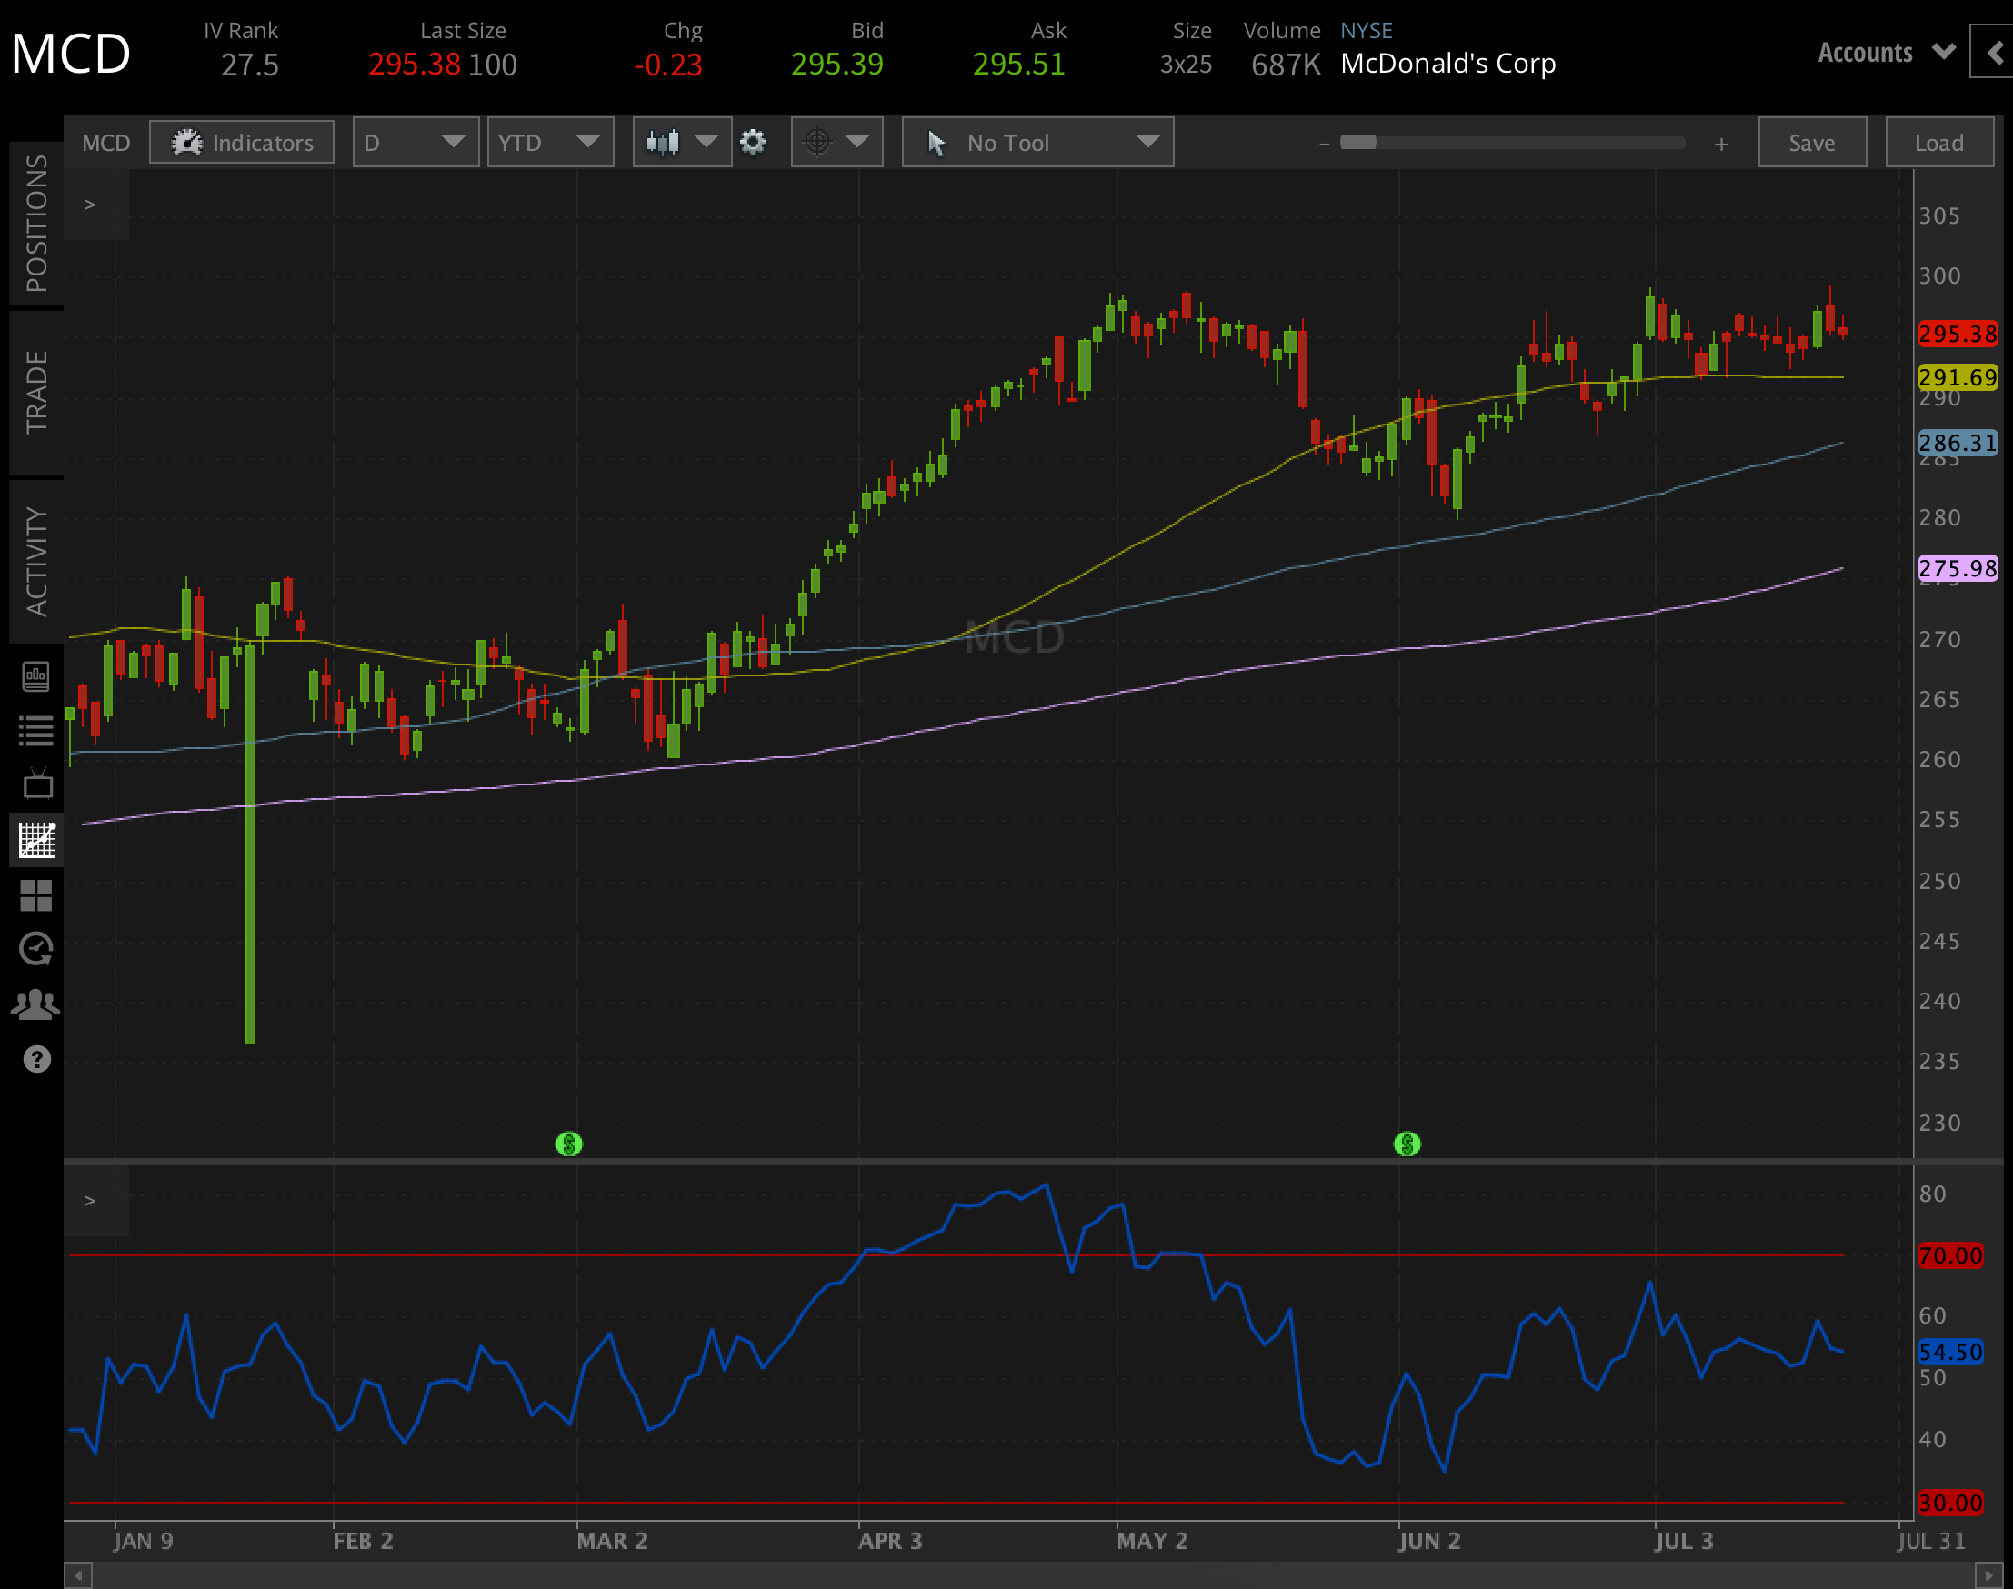Screen dimensions: 2013x1589
Task: Open the Indicators editor
Action: point(242,142)
